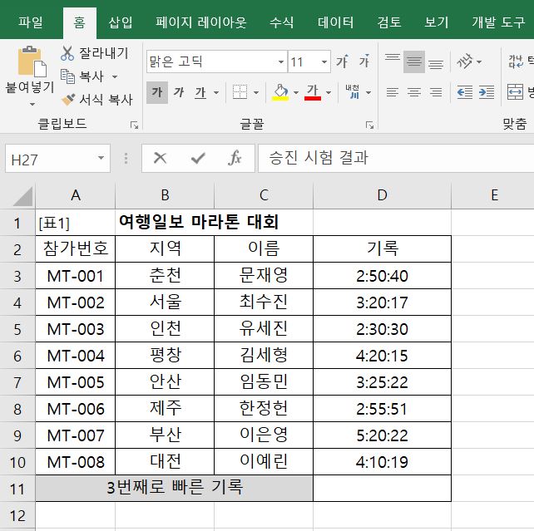
Task: Toggle underline formatting (밑줄 가)
Action: pyautogui.click(x=200, y=92)
